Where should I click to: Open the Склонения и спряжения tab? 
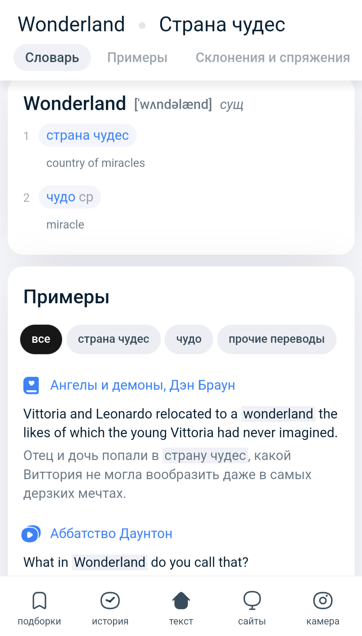[273, 58]
